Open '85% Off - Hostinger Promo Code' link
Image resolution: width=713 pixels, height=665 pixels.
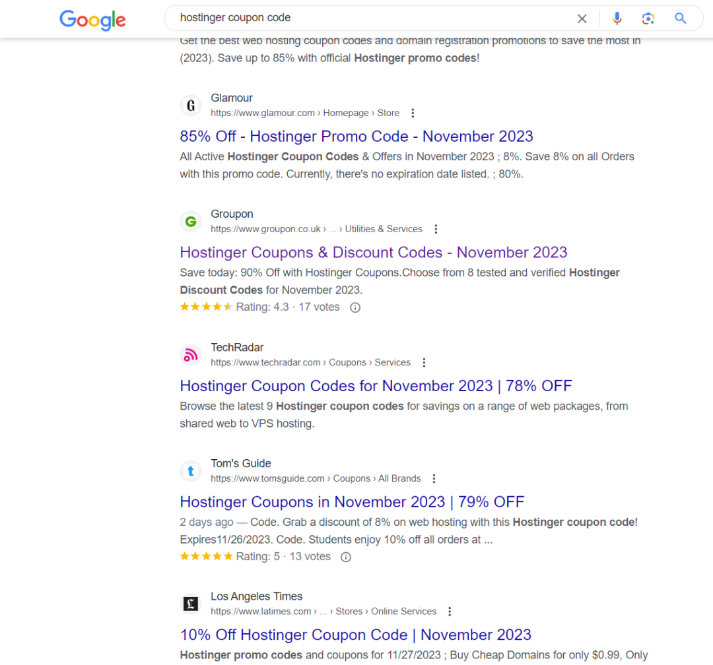(x=356, y=137)
